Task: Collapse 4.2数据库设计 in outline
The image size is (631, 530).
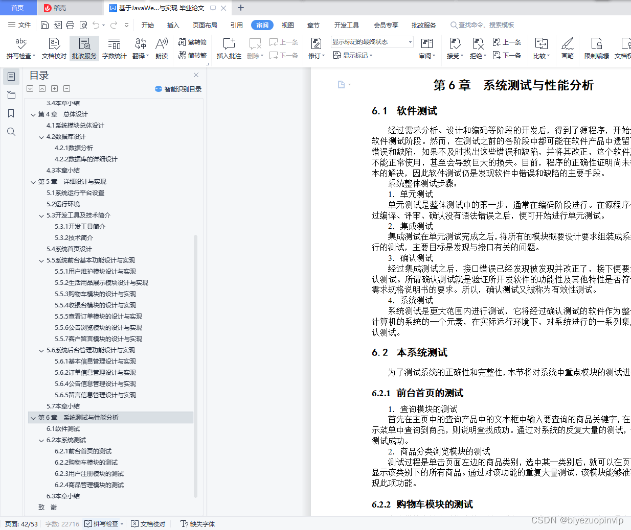Action: (x=41, y=137)
